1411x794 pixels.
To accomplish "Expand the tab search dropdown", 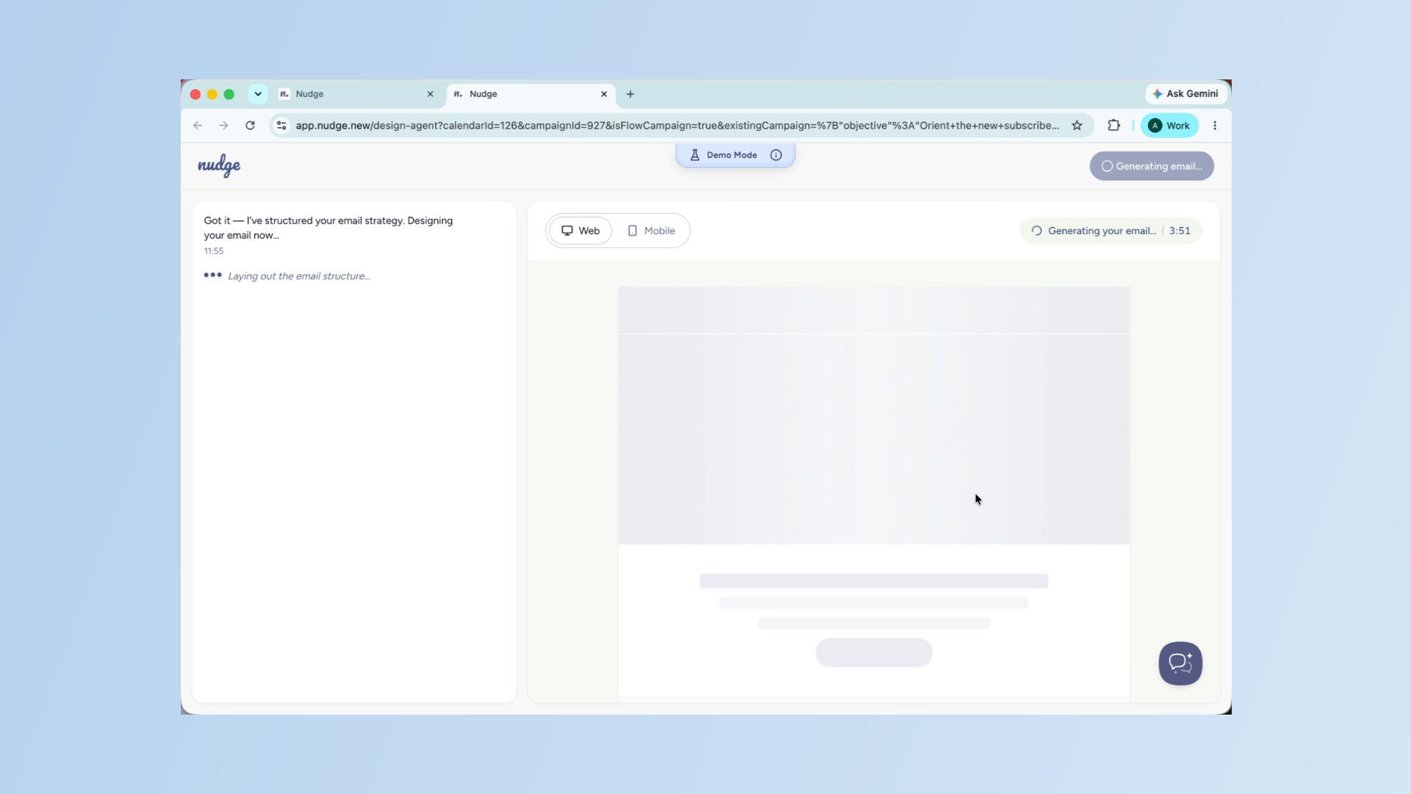I will [x=258, y=94].
